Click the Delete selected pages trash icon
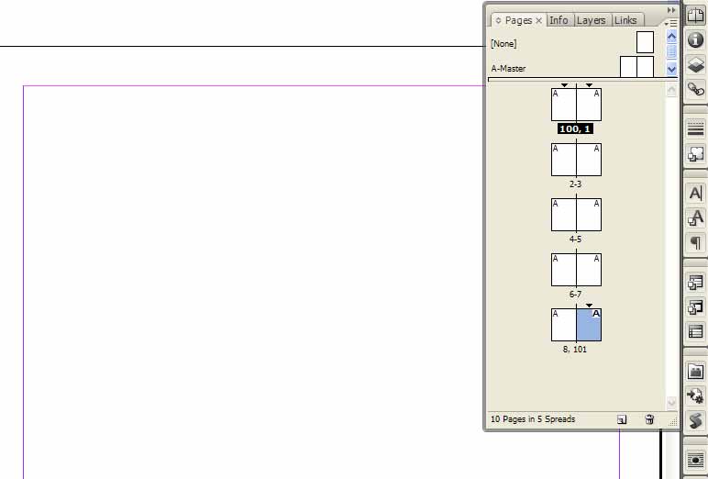 click(649, 419)
